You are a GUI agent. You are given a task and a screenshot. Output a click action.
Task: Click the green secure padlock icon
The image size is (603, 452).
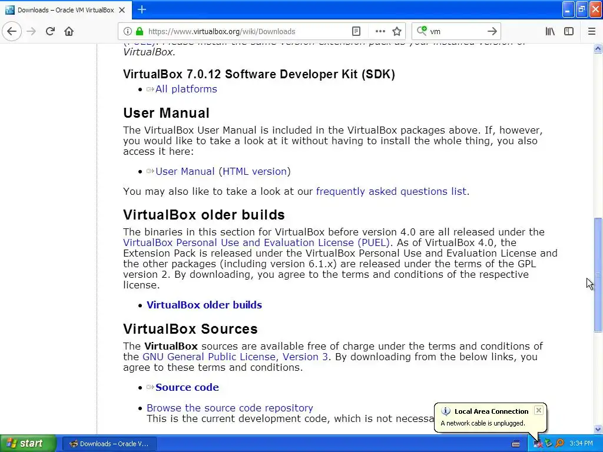140,31
